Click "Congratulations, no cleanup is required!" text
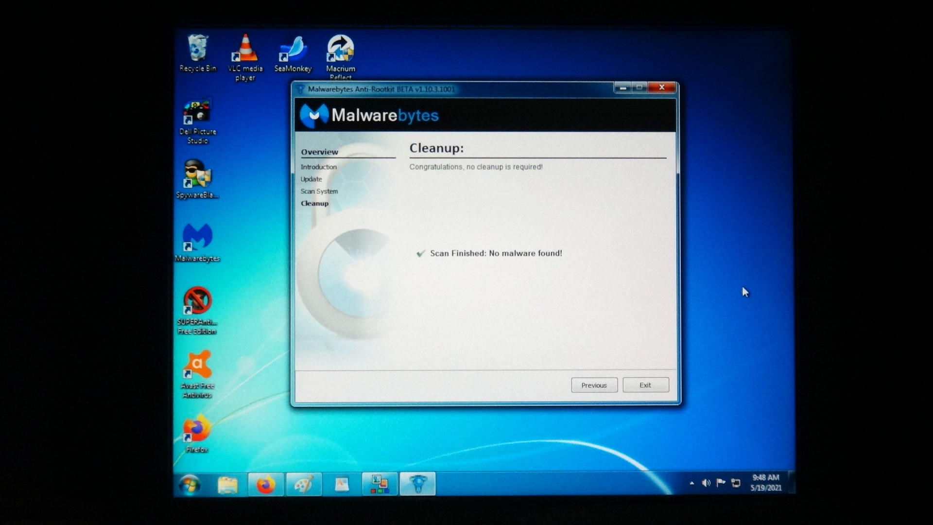The height and width of the screenshot is (525, 933). [x=476, y=167]
